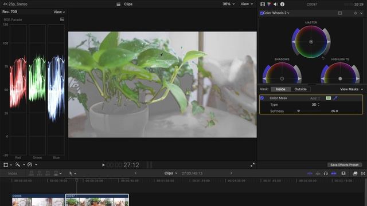Click Save Effects Preset button

344,165
